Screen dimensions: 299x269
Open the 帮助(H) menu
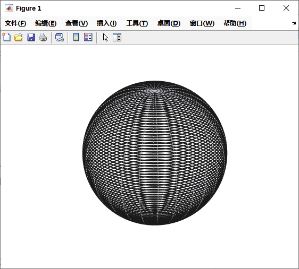pos(235,23)
